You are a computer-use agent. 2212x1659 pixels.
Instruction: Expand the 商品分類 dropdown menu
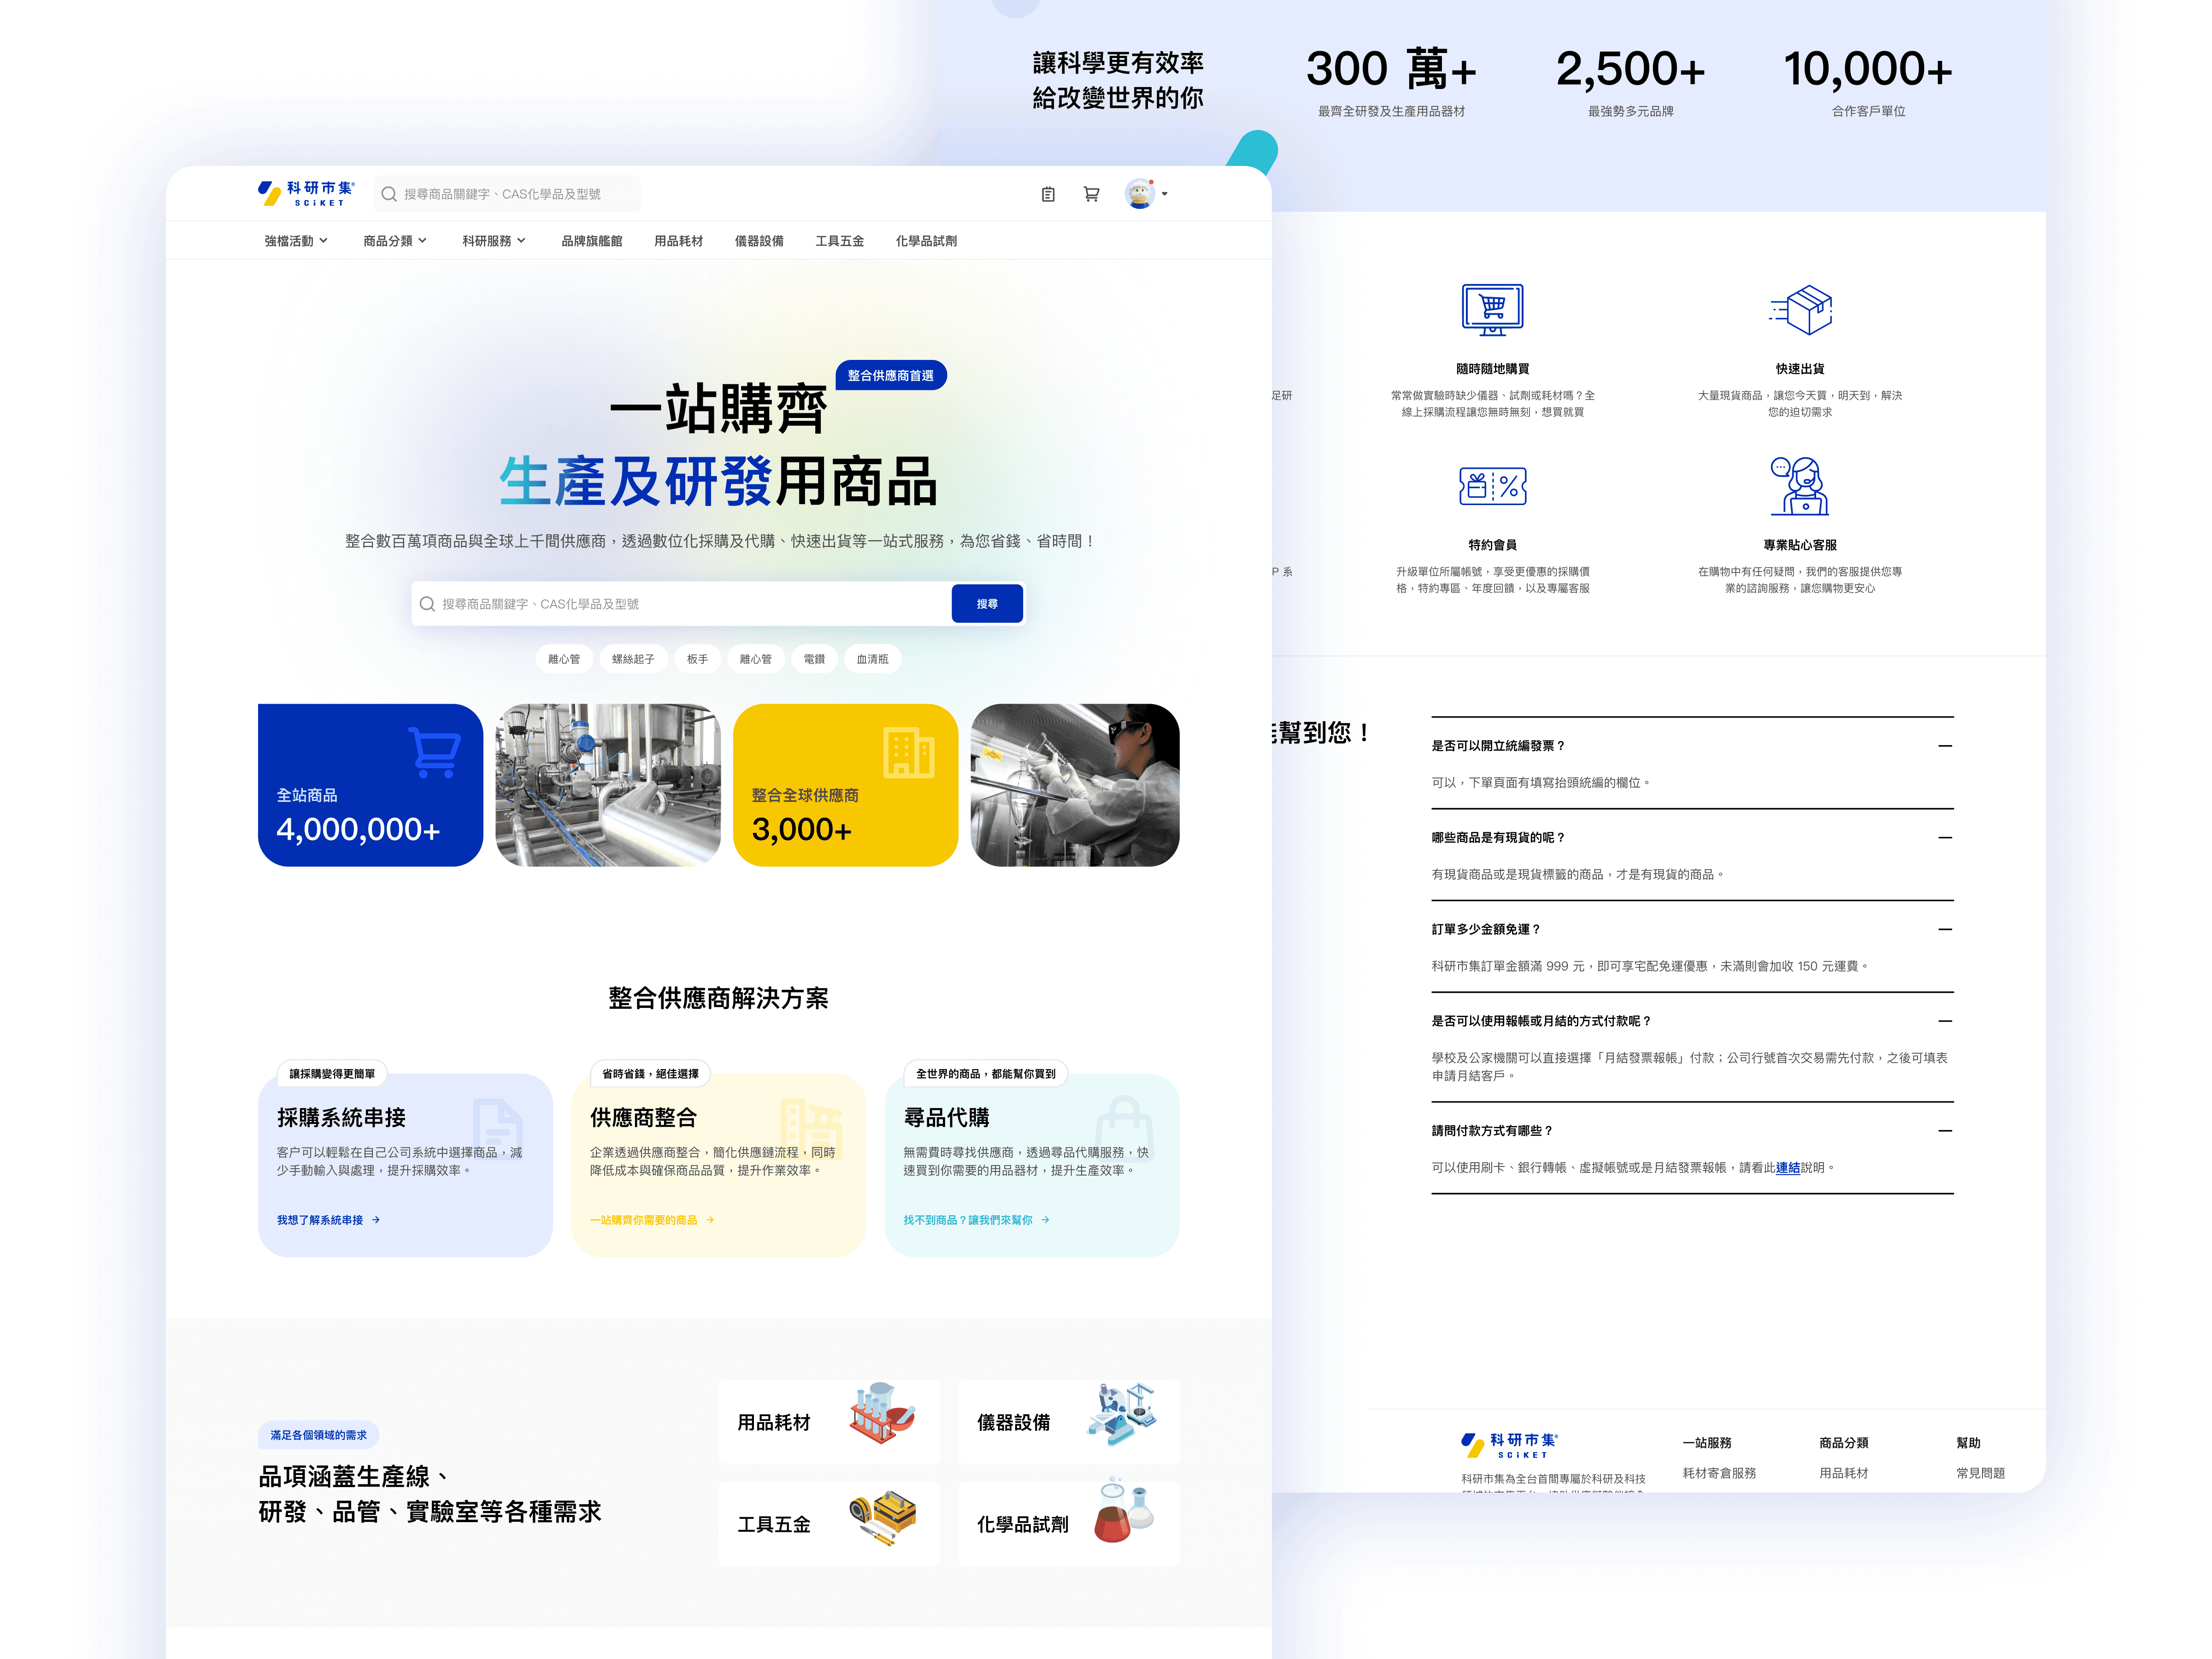pos(395,241)
